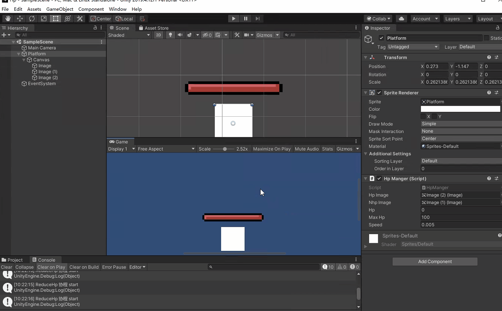Image resolution: width=502 pixels, height=311 pixels.
Task: Toggle scene grid visibility icon
Action: tap(218, 35)
